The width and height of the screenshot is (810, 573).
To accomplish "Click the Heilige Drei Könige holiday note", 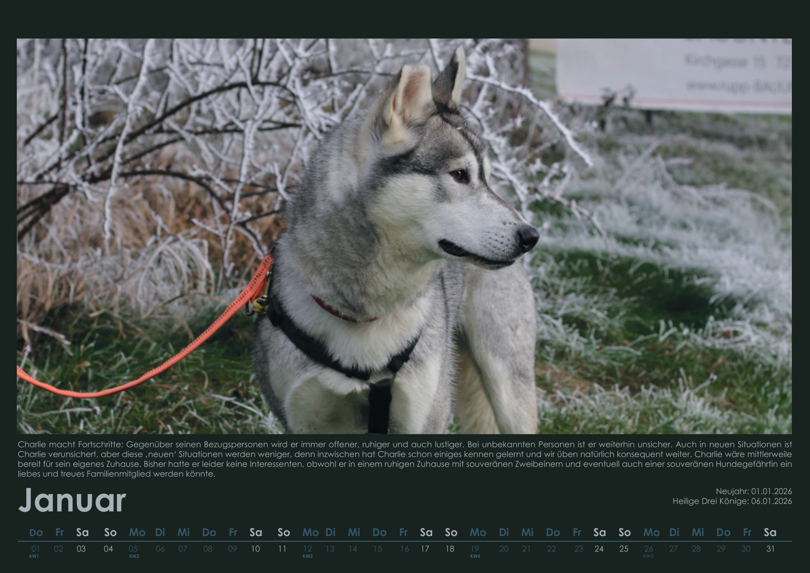I will pyautogui.click(x=732, y=501).
